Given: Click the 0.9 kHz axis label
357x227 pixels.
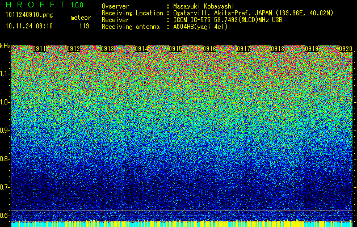Looking at the screenshot, I should (5, 131).
